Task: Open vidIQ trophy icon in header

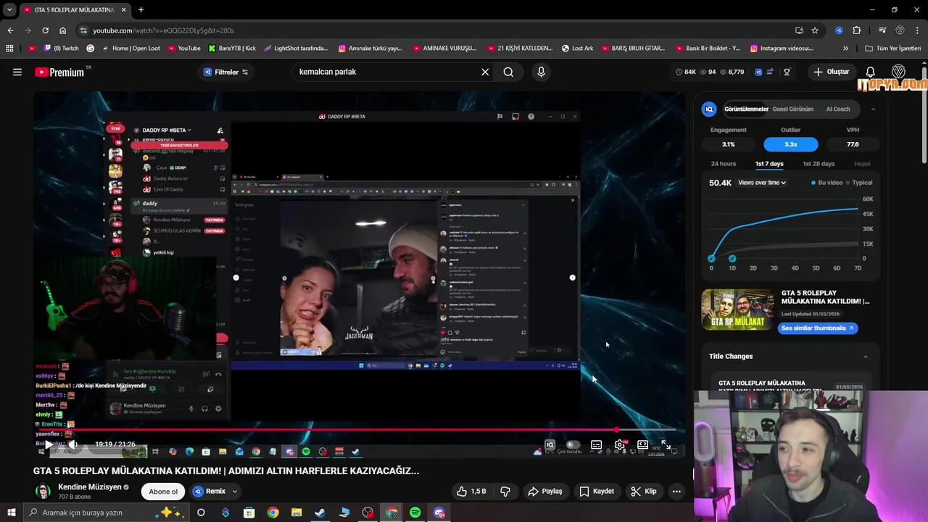Action: click(787, 72)
